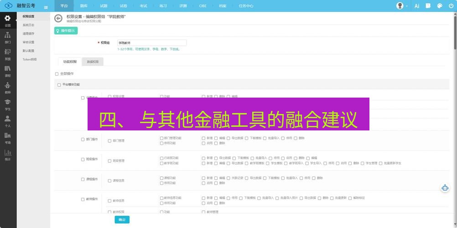Check the 班级操作 checkbox
This screenshot has width=457, height=228.
coord(83,160)
